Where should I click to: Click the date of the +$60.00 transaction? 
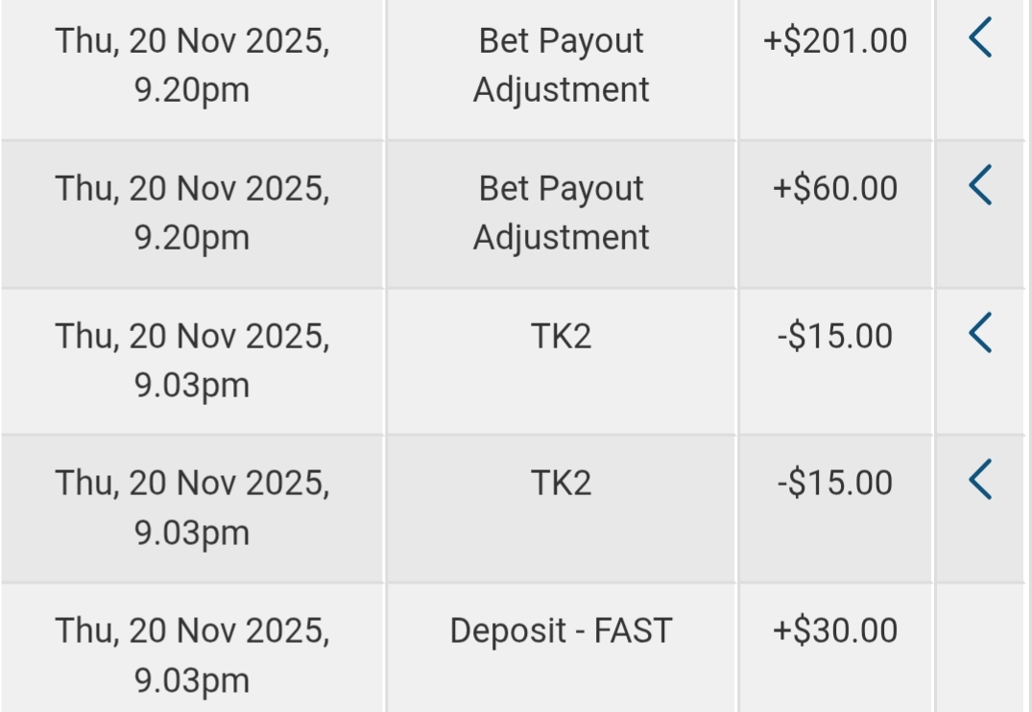coord(192,212)
